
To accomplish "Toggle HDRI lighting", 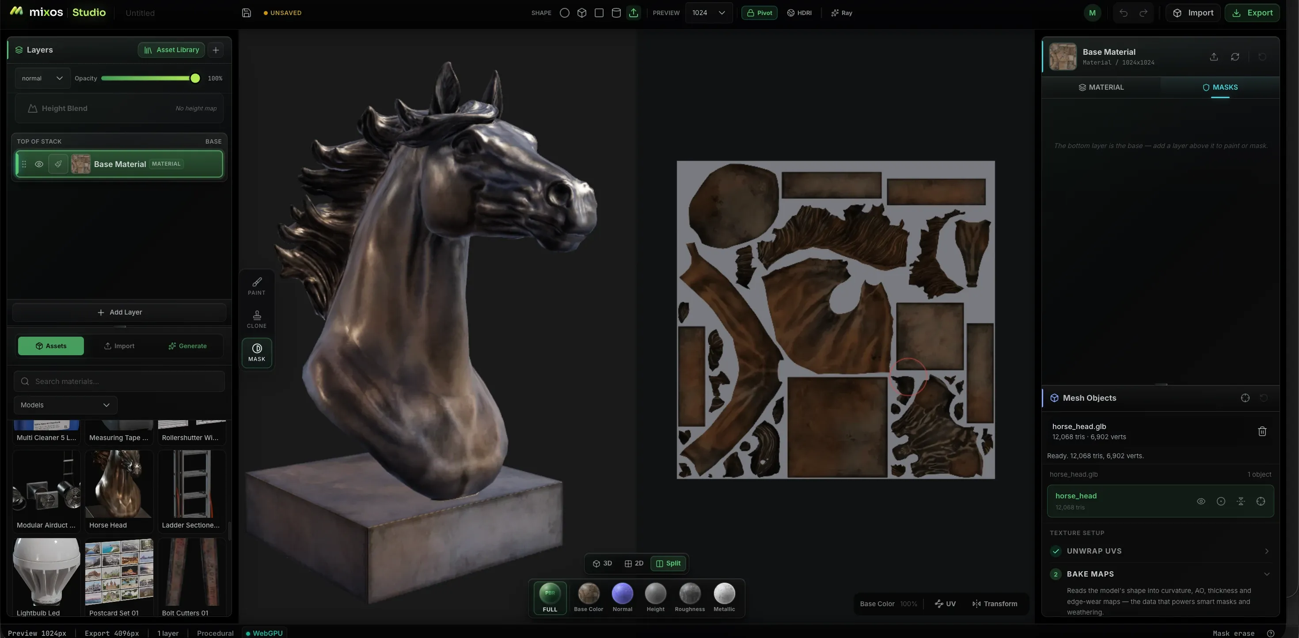I will (799, 13).
